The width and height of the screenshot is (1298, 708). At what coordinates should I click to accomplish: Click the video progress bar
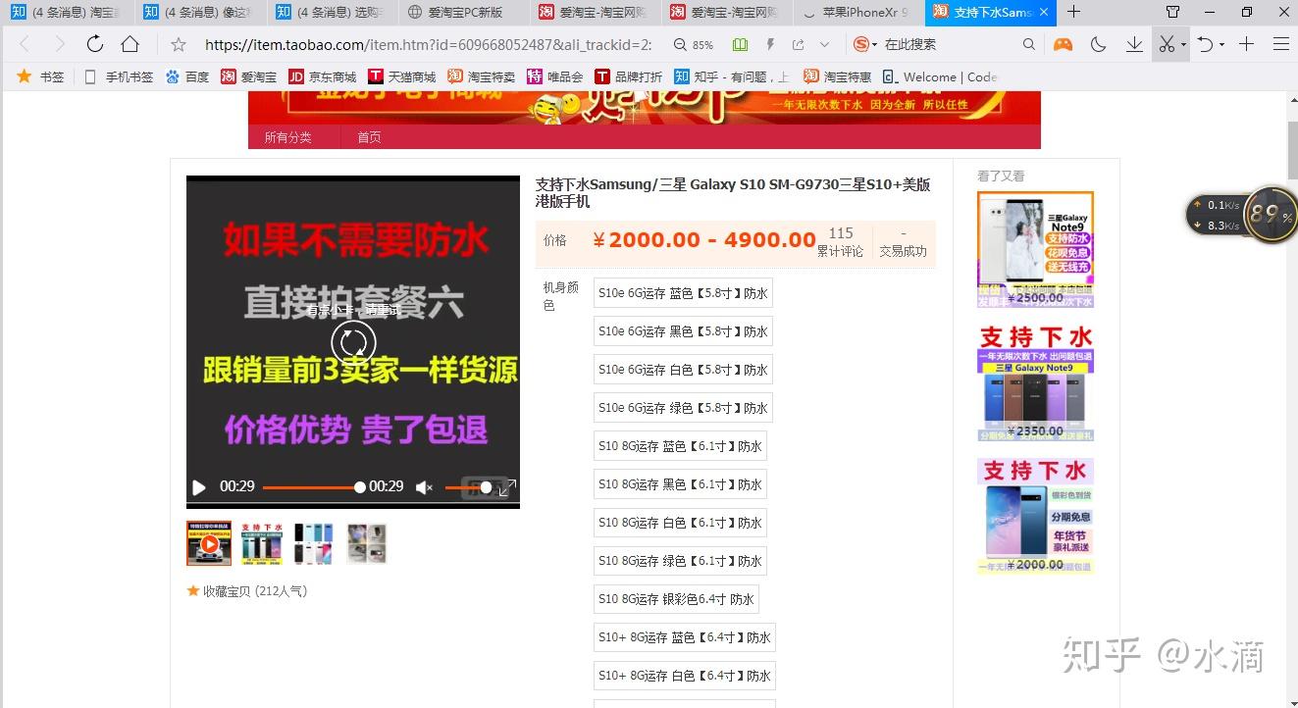312,487
